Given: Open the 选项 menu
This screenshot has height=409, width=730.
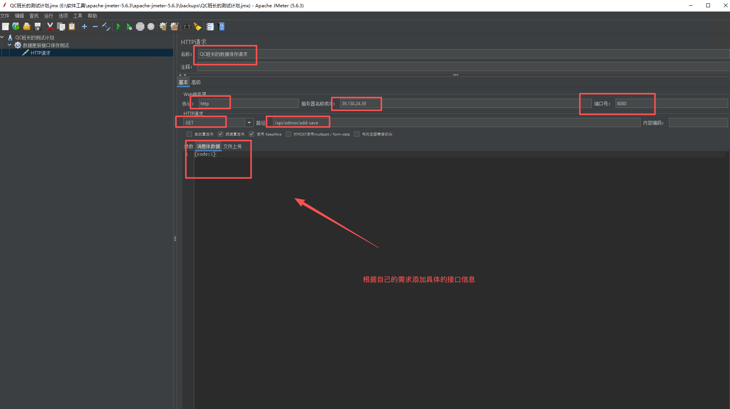Looking at the screenshot, I should point(63,16).
